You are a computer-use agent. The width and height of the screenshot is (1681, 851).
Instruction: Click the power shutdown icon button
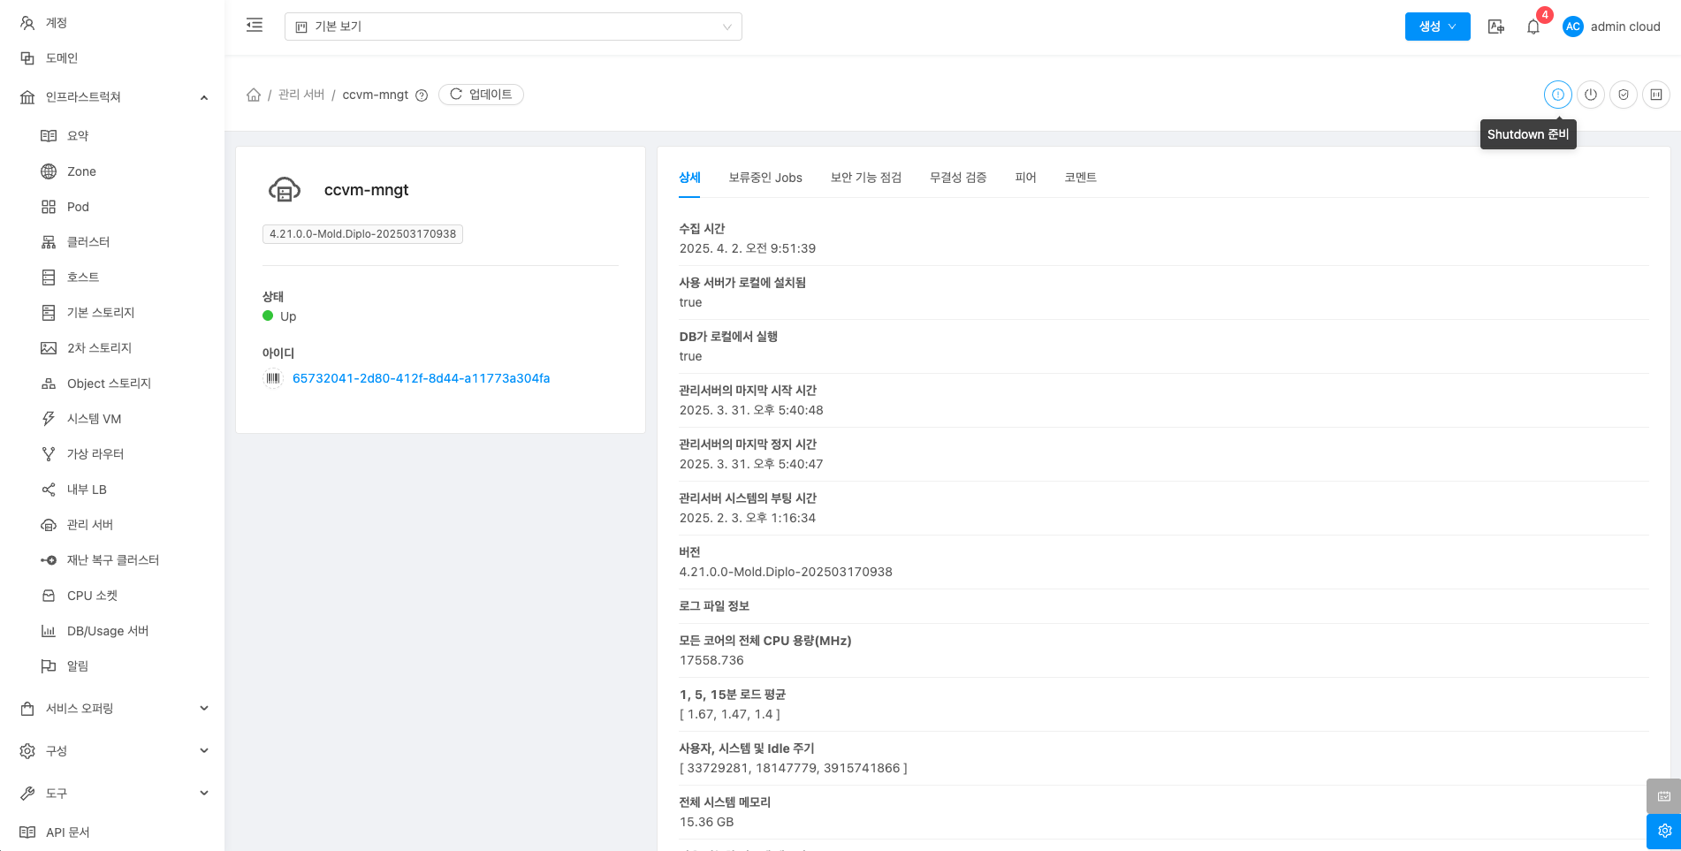1590,95
